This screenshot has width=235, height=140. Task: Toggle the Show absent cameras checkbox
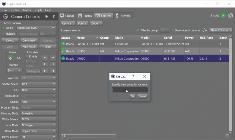172,31
